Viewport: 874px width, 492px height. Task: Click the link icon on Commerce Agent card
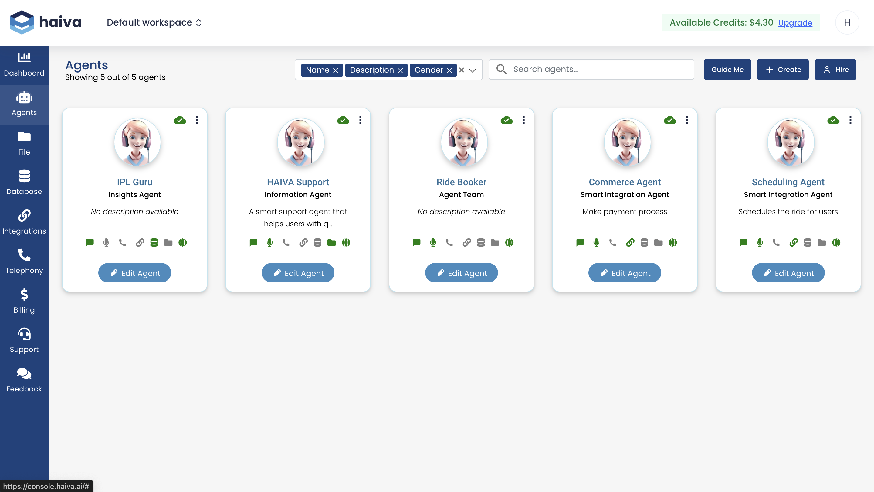[x=630, y=242]
